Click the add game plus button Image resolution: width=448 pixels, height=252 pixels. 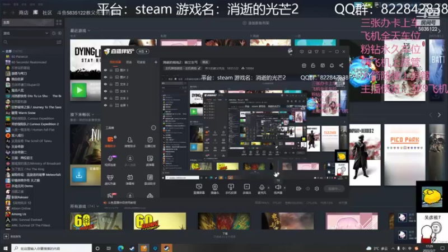pos(6,236)
